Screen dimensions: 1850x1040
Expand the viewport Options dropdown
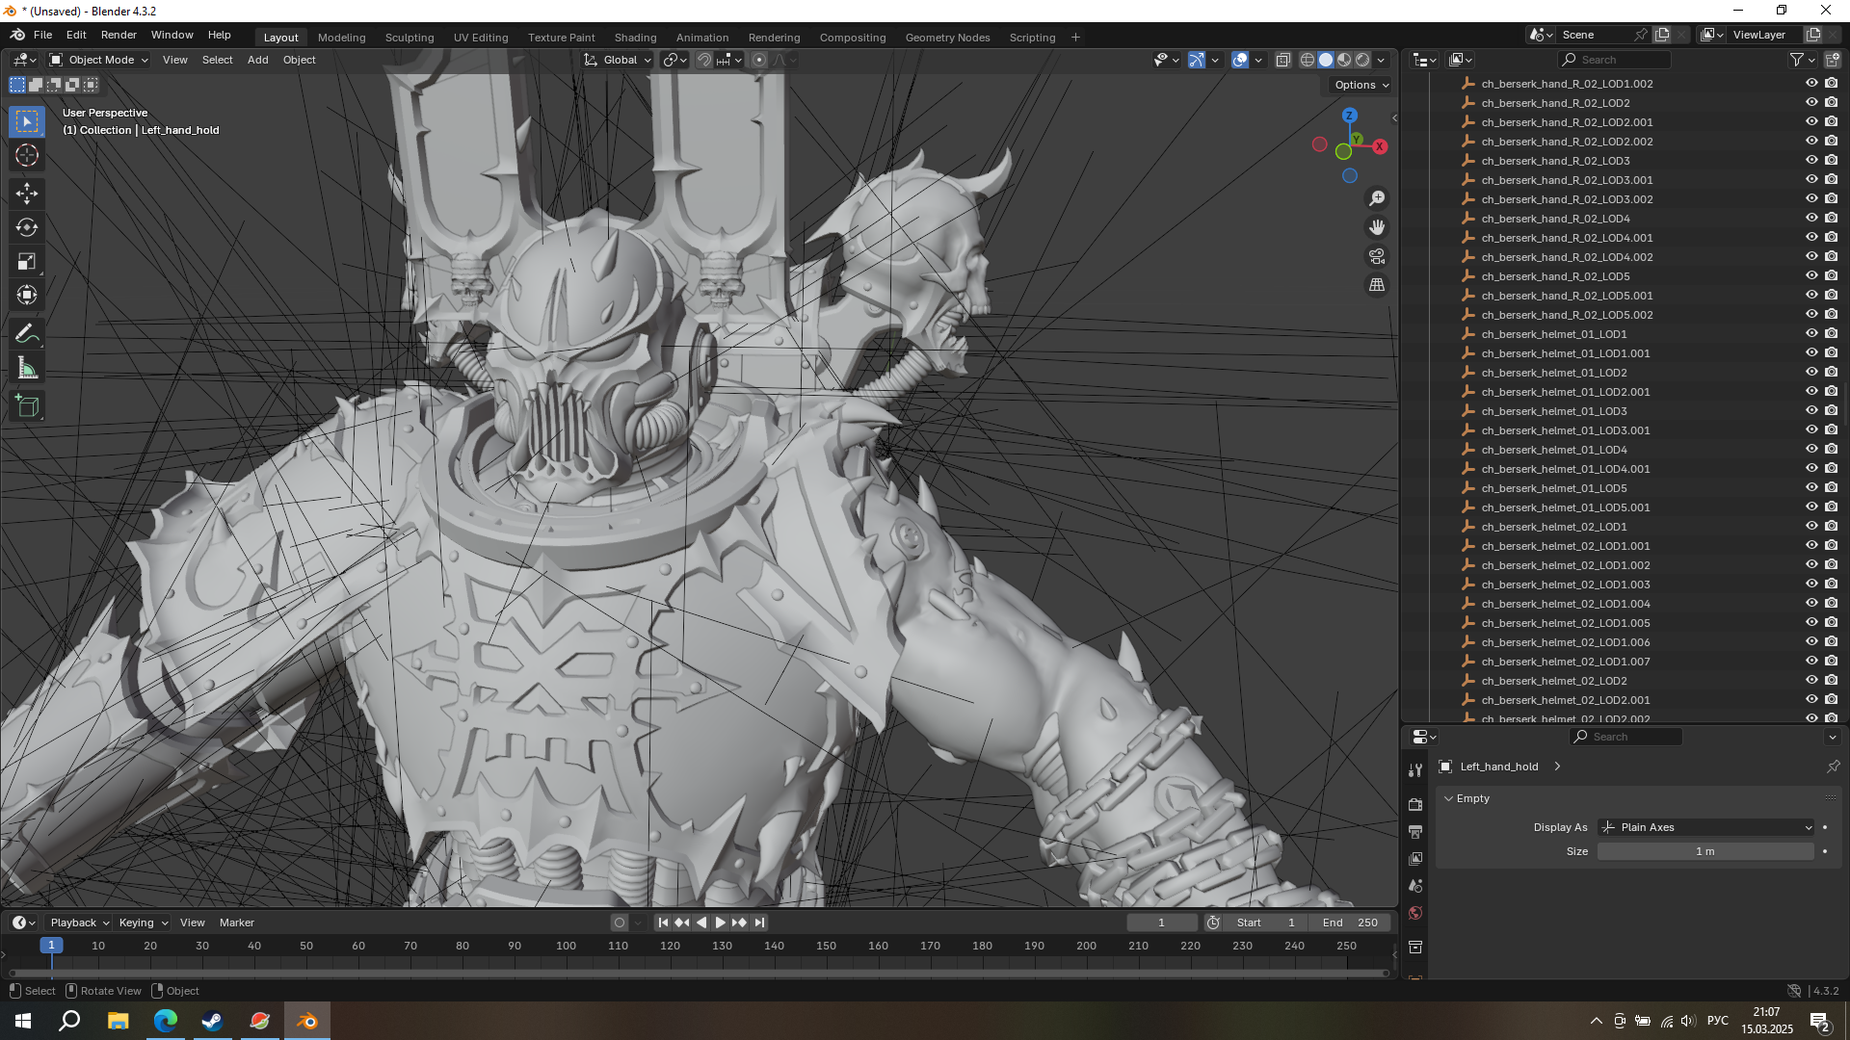1361,85
